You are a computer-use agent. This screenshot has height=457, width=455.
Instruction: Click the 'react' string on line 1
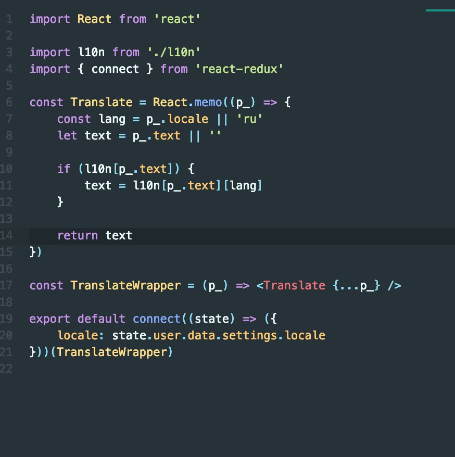(x=177, y=19)
